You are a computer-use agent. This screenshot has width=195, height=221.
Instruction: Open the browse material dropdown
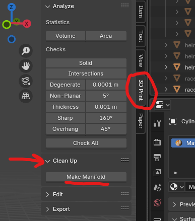(x=176, y=187)
